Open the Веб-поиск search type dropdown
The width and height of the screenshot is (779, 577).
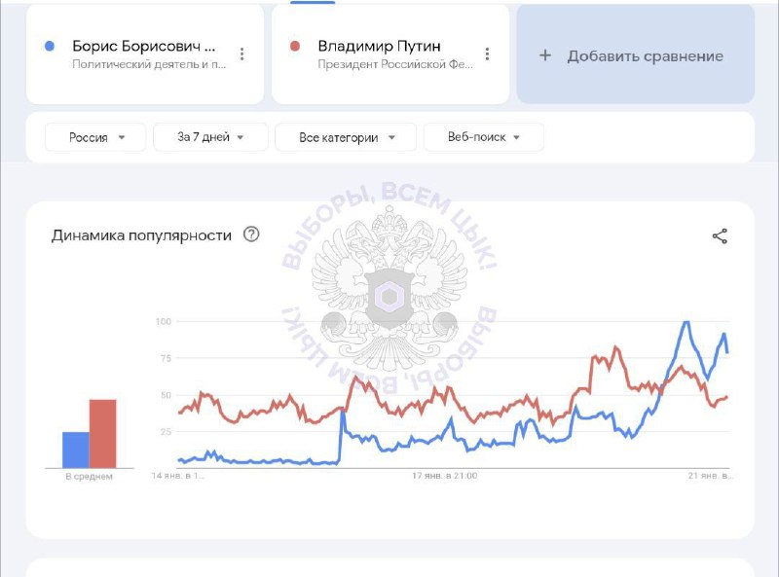click(x=483, y=137)
